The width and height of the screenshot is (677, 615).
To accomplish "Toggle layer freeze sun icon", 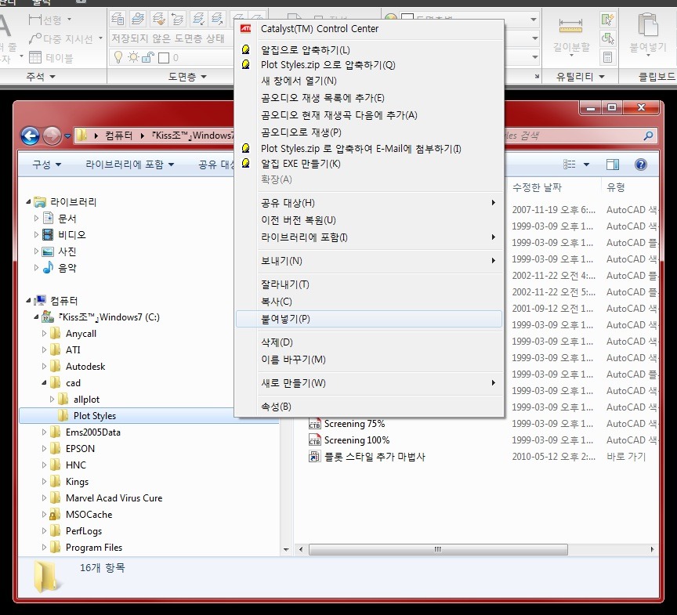I will click(133, 57).
